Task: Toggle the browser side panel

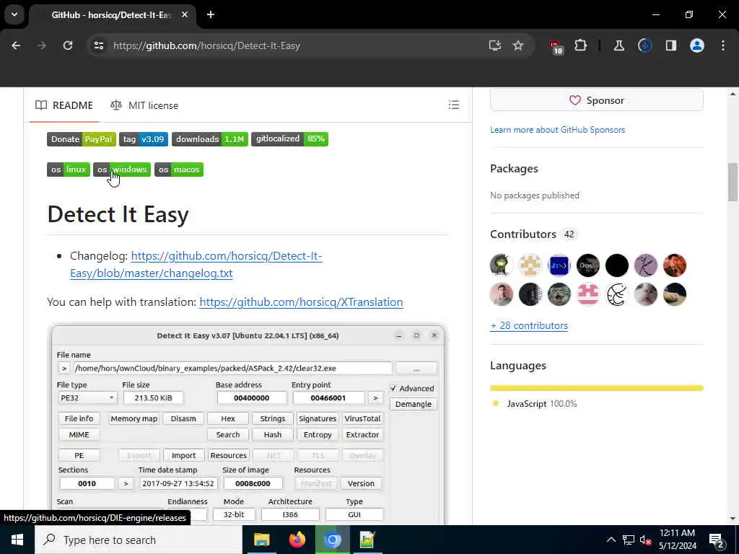Action: pyautogui.click(x=671, y=45)
